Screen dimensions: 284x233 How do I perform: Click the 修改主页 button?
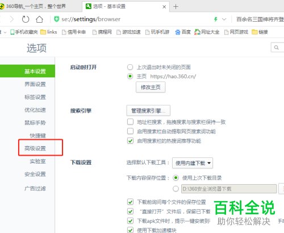pyautogui.click(x=151, y=87)
